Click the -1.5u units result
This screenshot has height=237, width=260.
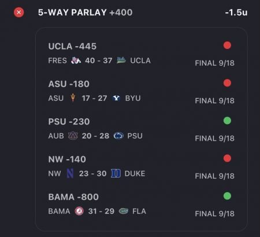(236, 13)
